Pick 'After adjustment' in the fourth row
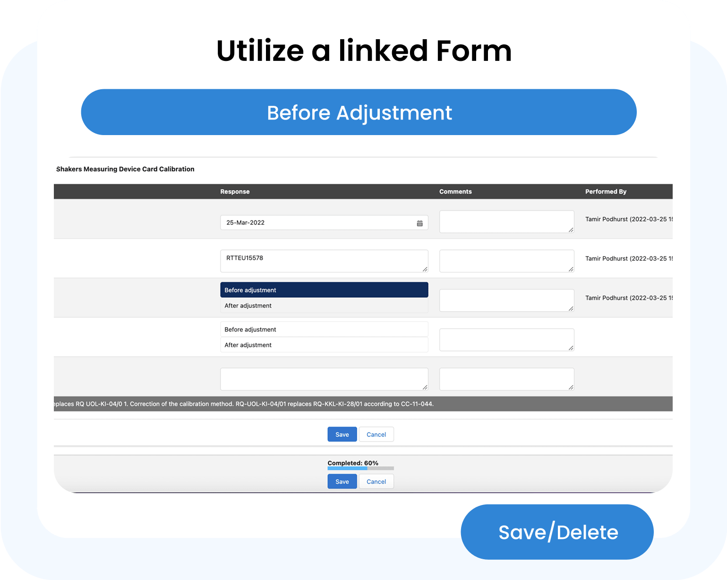727x580 pixels. 324,345
